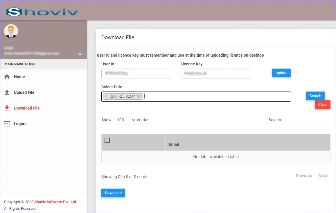Click the Home icon in sidebar
The image size is (336, 213).
click(x=7, y=76)
